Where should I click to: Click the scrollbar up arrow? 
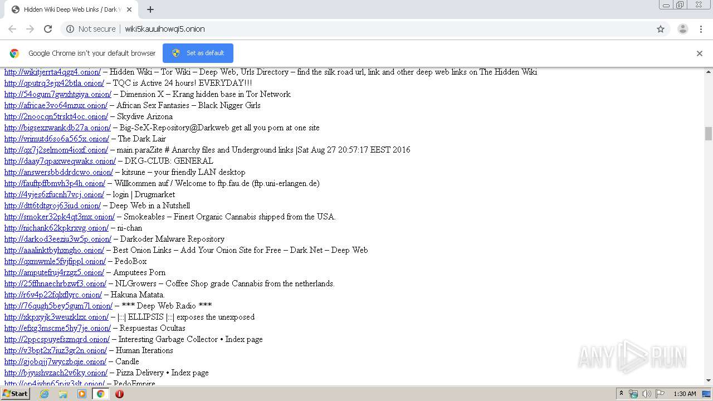pyautogui.click(x=709, y=72)
